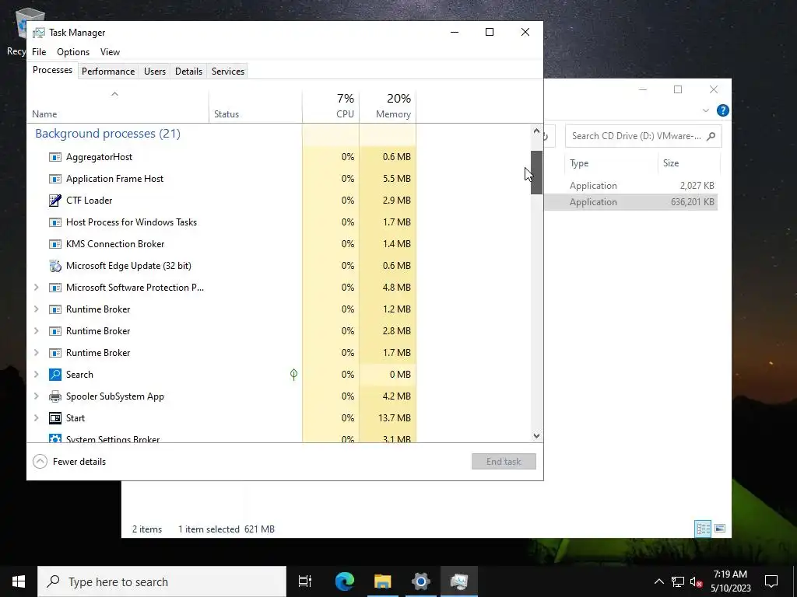Click the search magnifier in Explorer search box
Screen dimensions: 797x597
coord(711,136)
